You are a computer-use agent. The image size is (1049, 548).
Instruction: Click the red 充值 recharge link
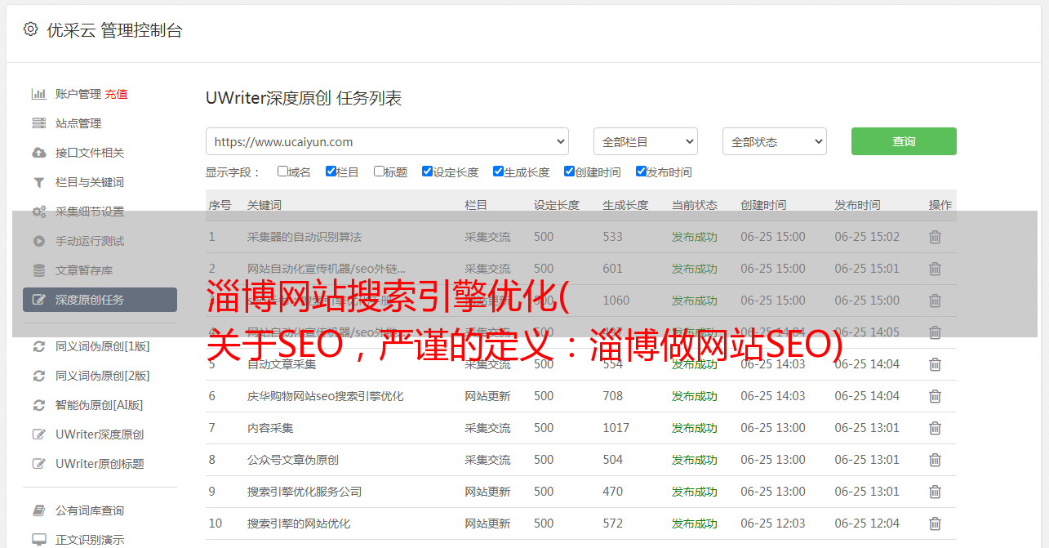tap(116, 94)
